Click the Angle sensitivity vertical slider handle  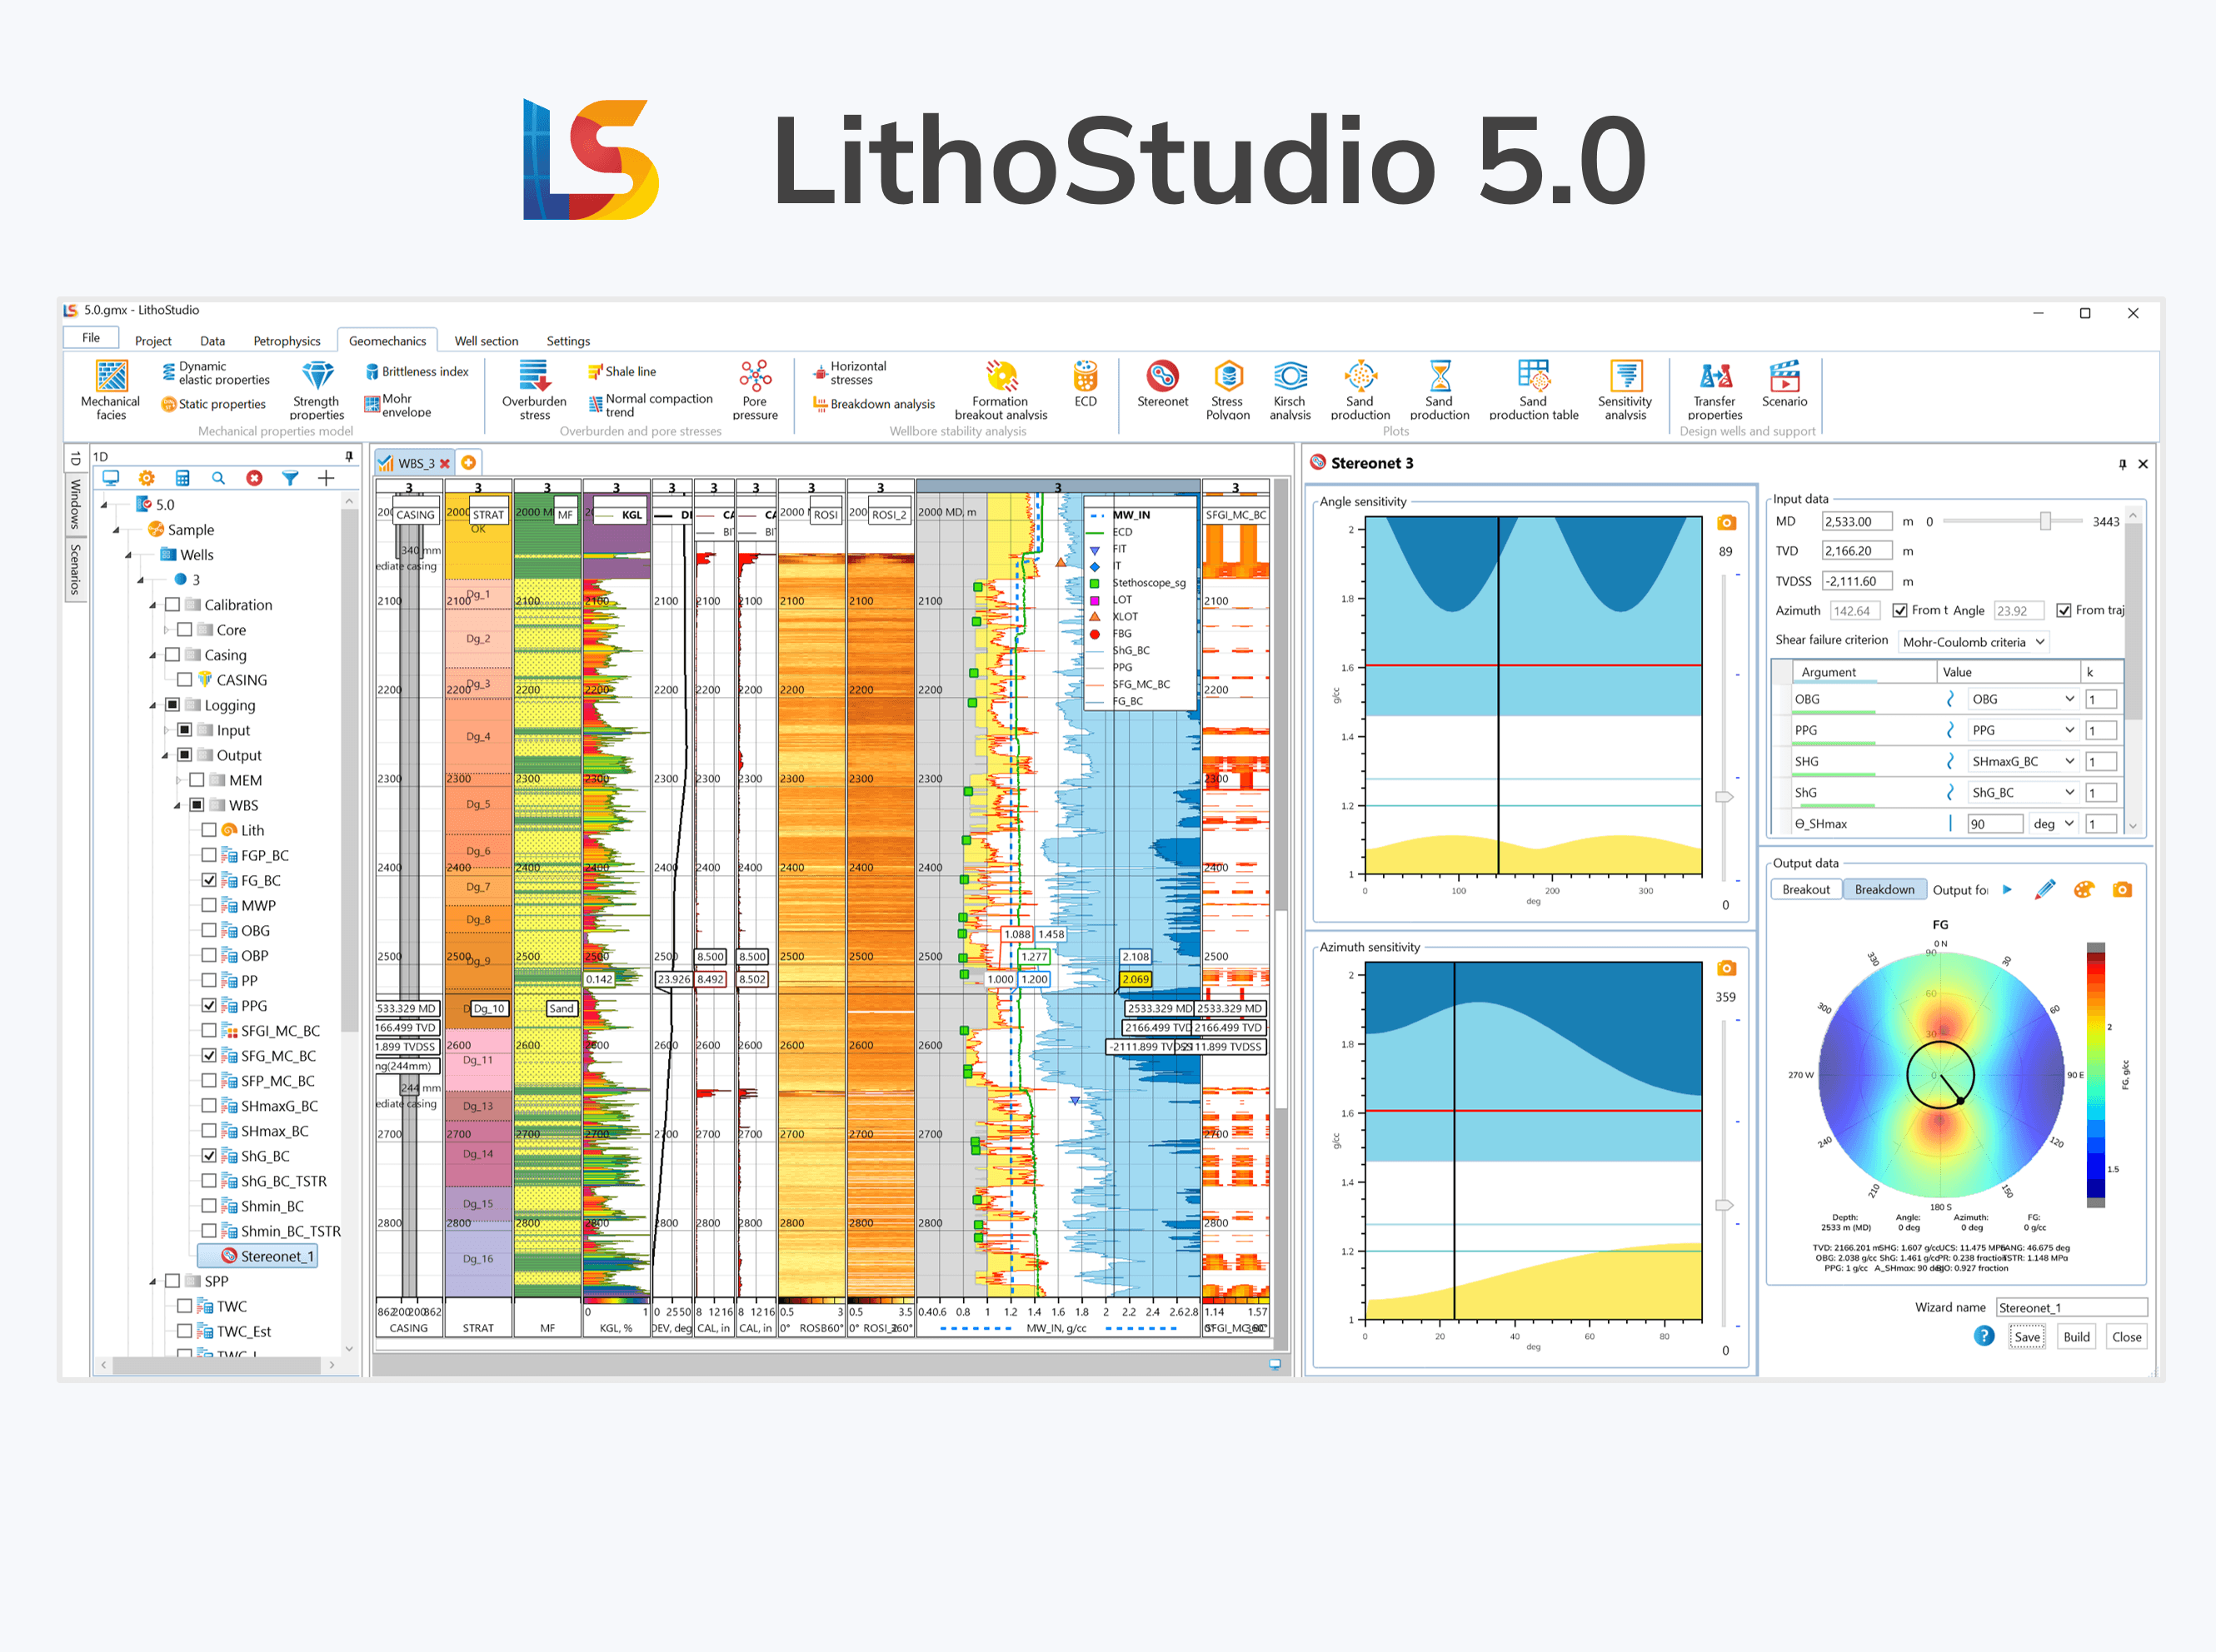[x=1724, y=797]
